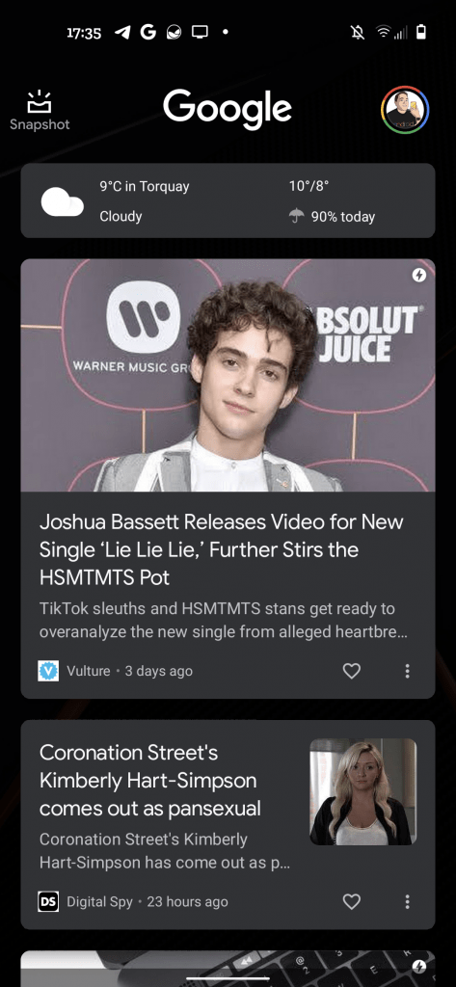Tap the Joshua Bassett article photo
Image resolution: width=456 pixels, height=987 pixels.
[x=228, y=375]
